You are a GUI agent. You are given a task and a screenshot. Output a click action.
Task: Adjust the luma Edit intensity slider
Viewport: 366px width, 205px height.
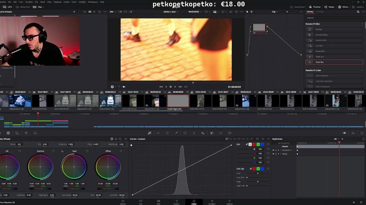click(254, 149)
